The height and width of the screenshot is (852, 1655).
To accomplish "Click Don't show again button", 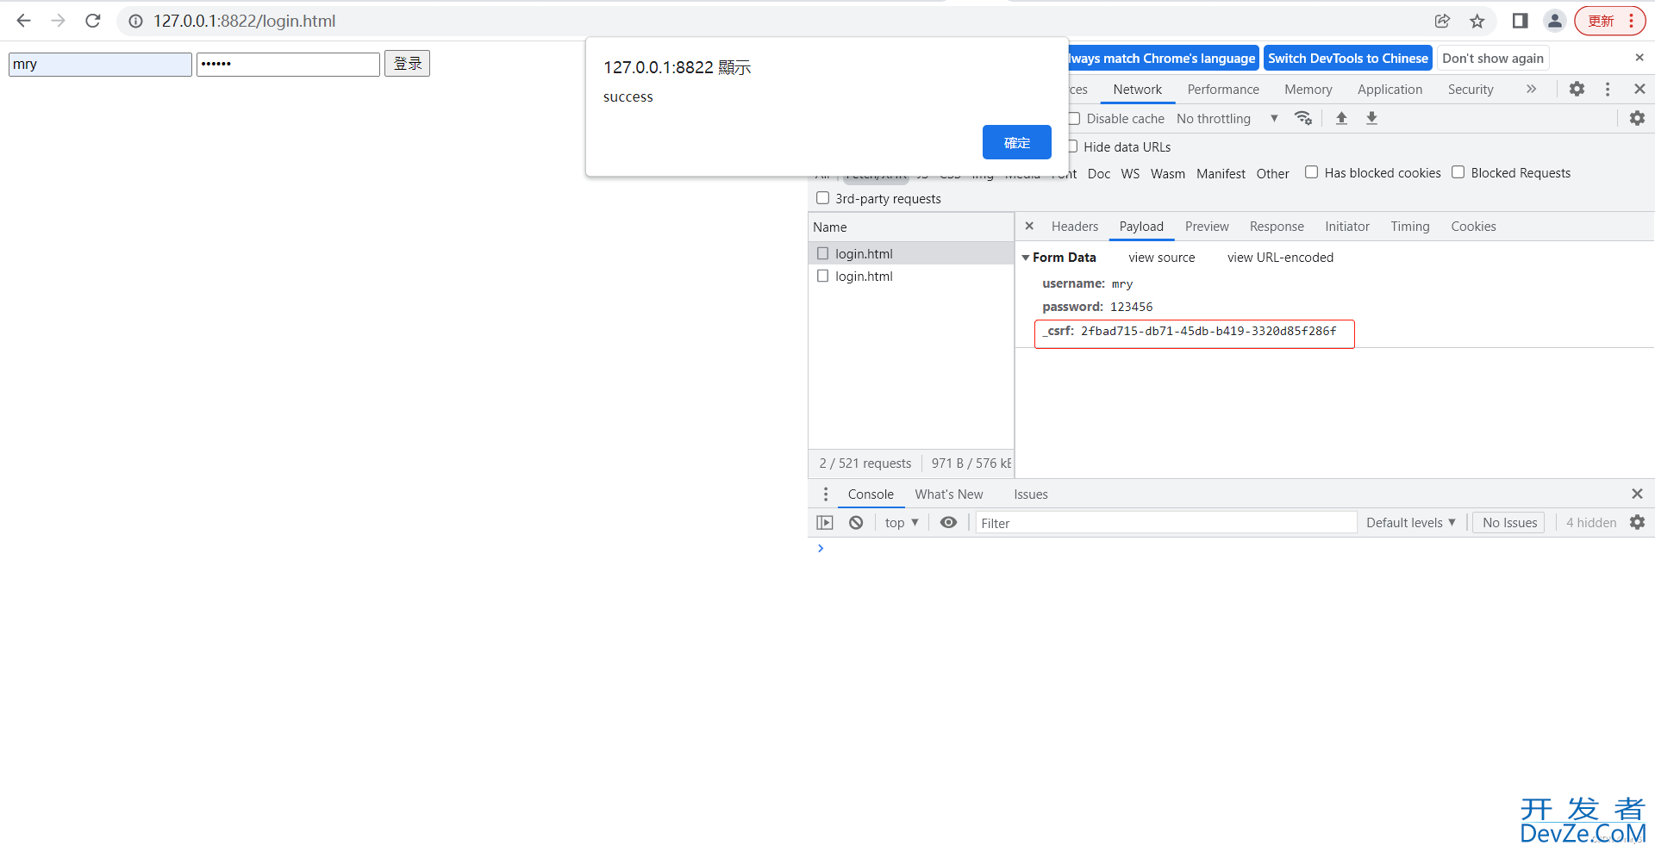I will tap(1493, 58).
